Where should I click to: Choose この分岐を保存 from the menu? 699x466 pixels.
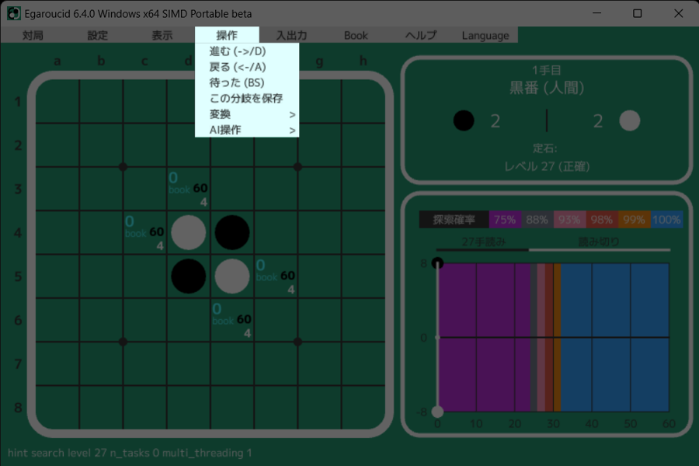point(247,98)
